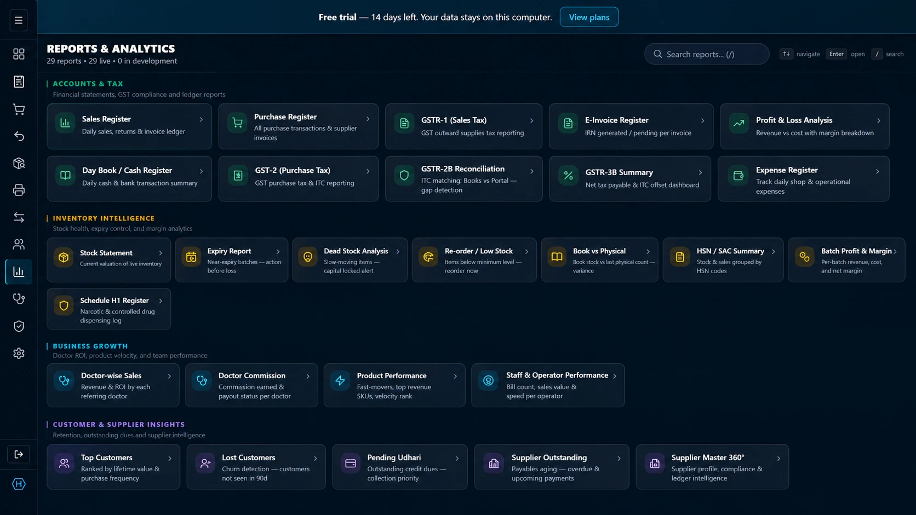This screenshot has height=515, width=916.
Task: Click the hexagon H logo icon
Action: click(19, 484)
